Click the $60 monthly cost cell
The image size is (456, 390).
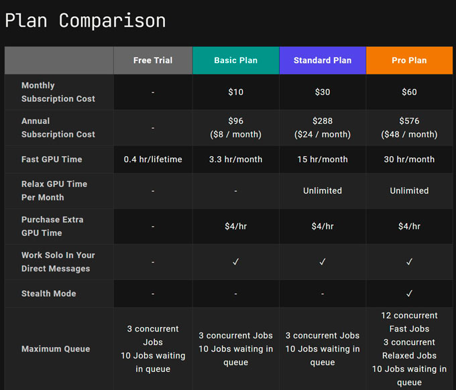click(409, 92)
